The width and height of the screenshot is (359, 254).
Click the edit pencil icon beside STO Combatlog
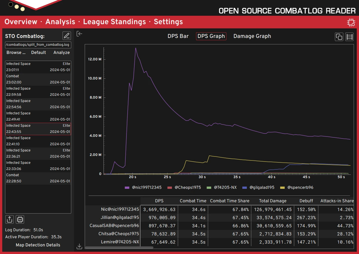66,36
